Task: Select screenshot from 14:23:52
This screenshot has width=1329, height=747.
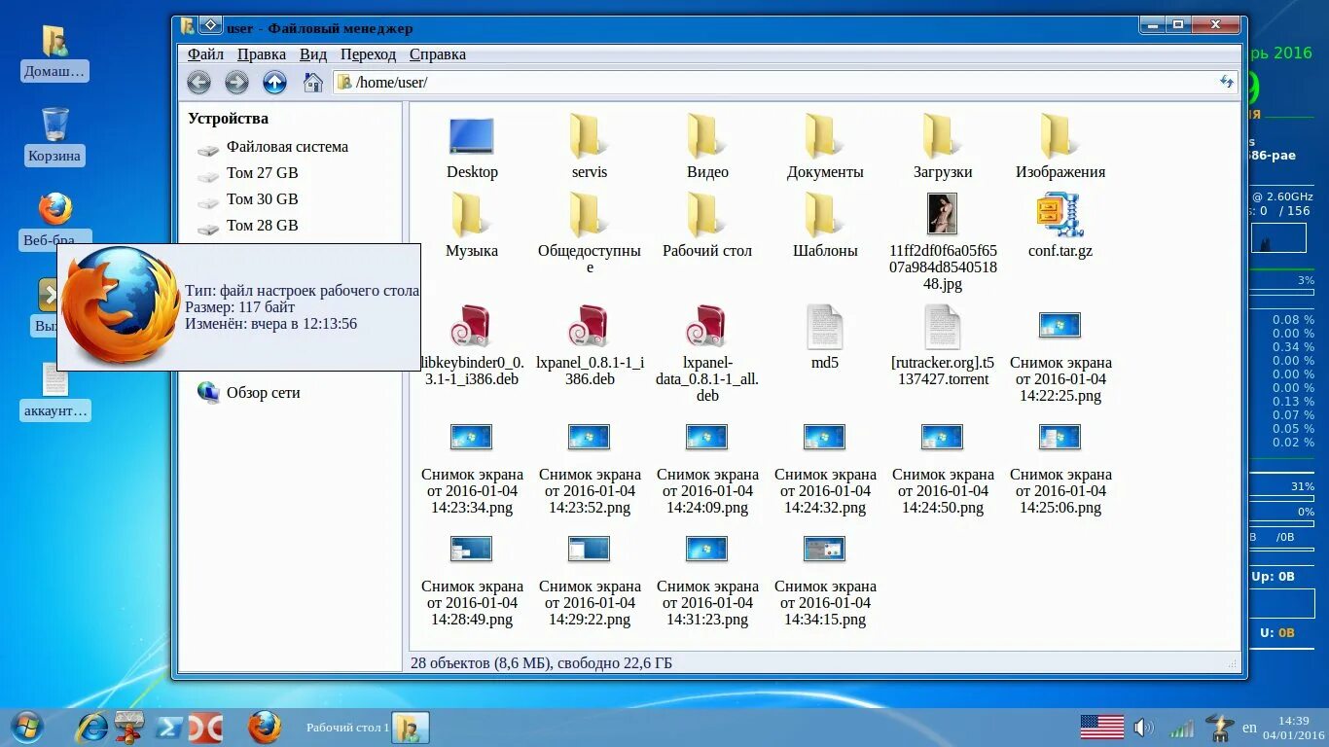Action: (590, 470)
